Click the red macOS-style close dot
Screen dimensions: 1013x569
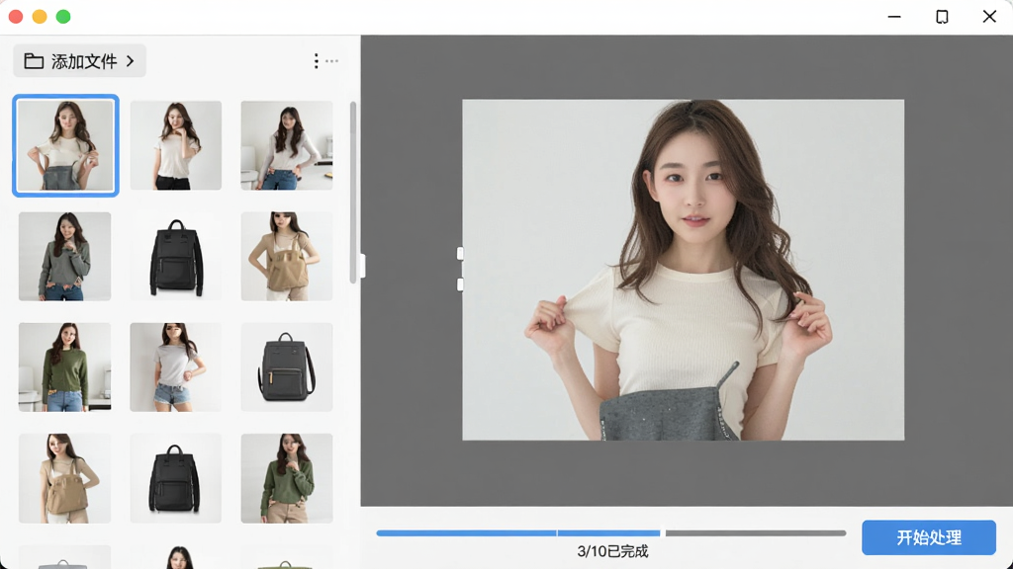click(x=16, y=17)
